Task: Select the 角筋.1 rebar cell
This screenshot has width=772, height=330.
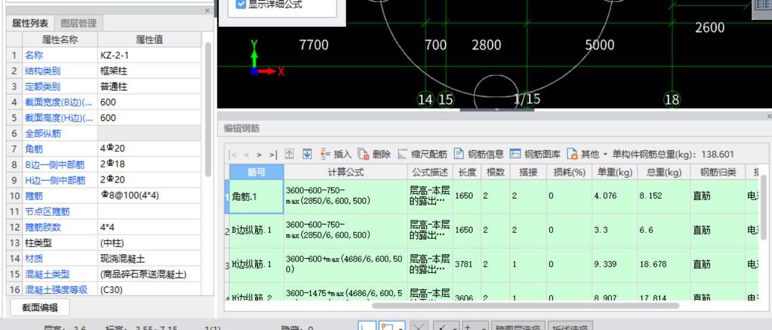Action: 257,196
